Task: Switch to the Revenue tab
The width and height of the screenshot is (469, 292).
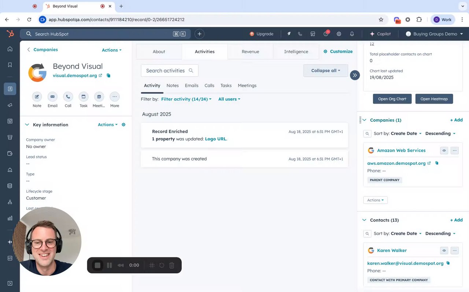Action: [250, 52]
